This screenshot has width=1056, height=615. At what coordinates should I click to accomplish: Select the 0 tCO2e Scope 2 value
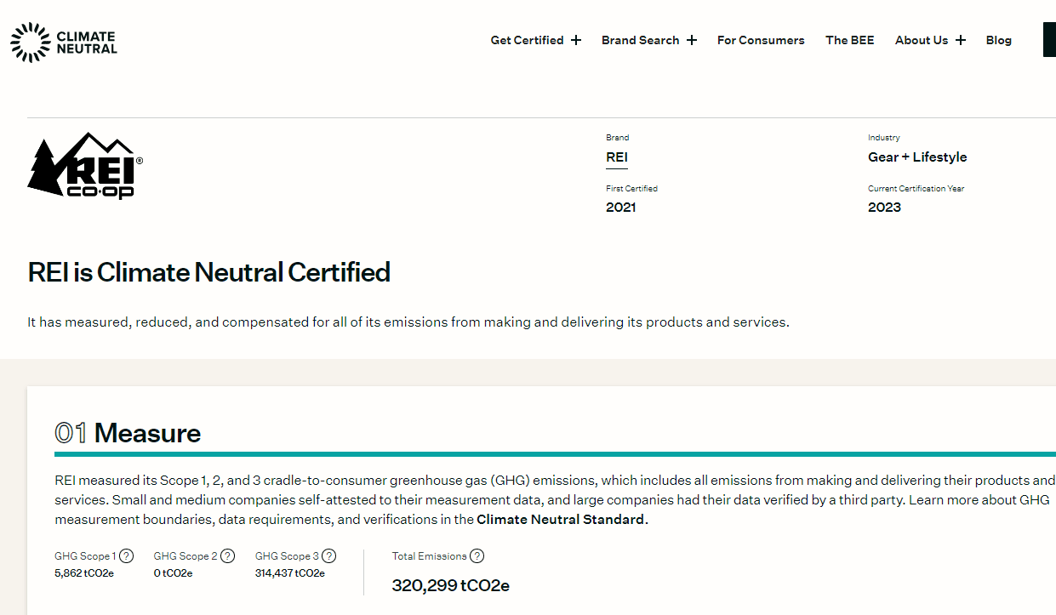(x=173, y=573)
